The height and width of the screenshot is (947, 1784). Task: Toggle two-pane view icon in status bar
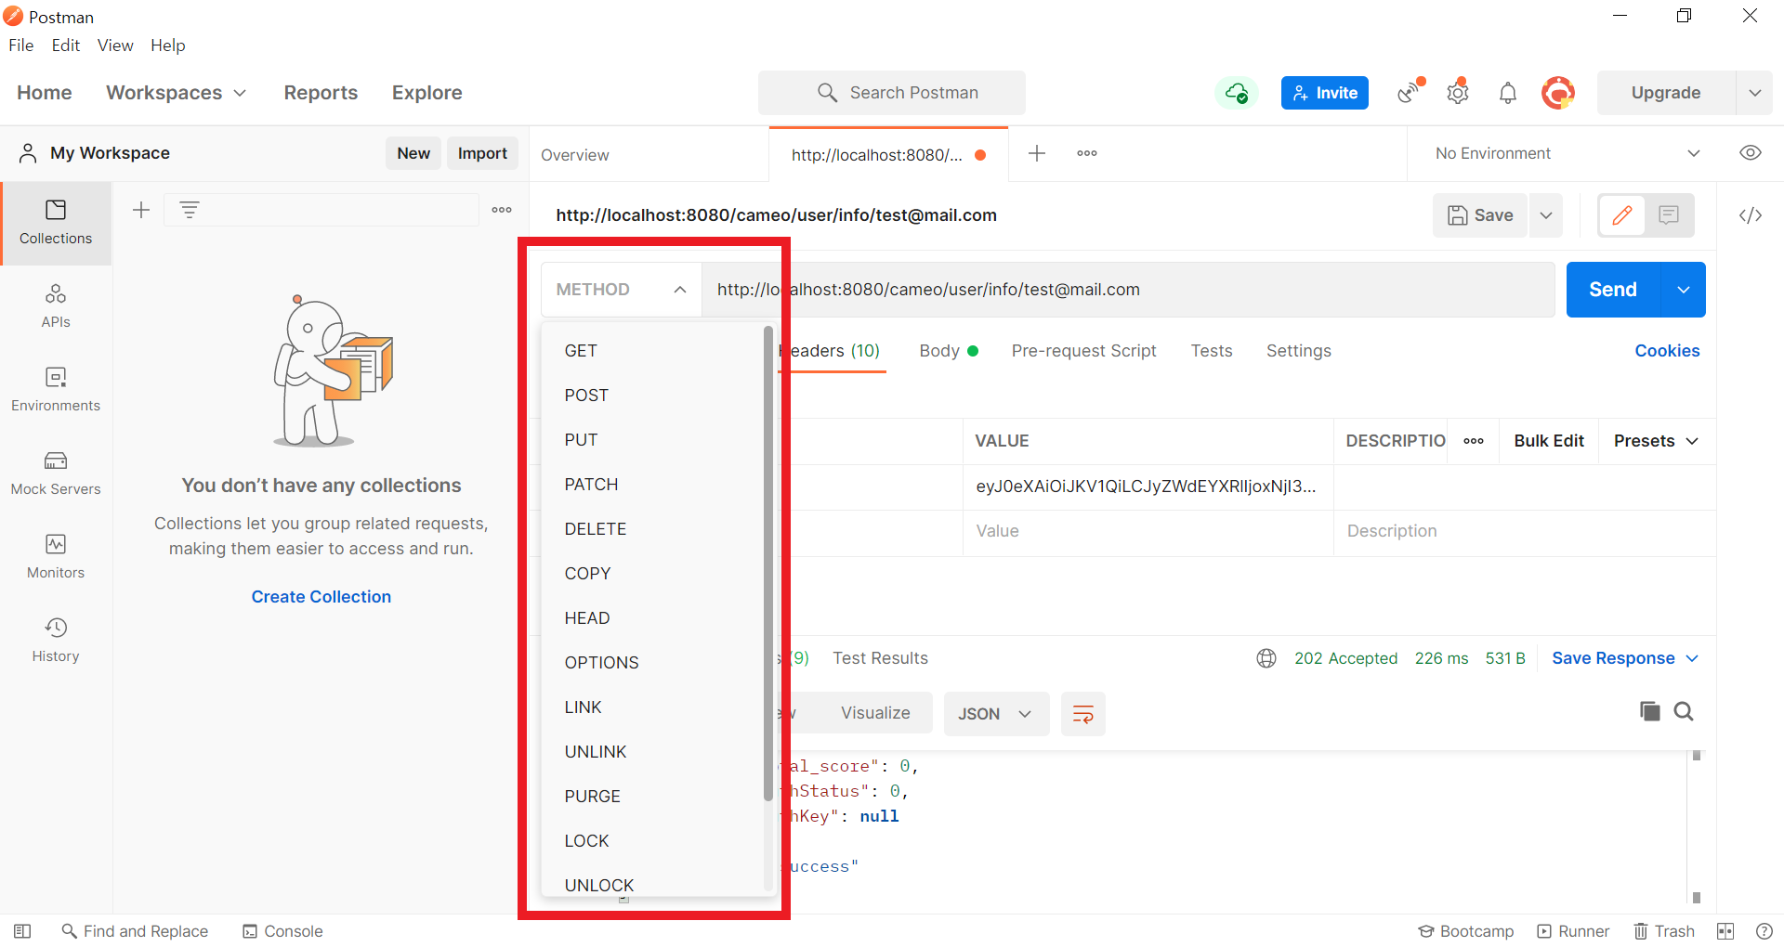[1725, 931]
